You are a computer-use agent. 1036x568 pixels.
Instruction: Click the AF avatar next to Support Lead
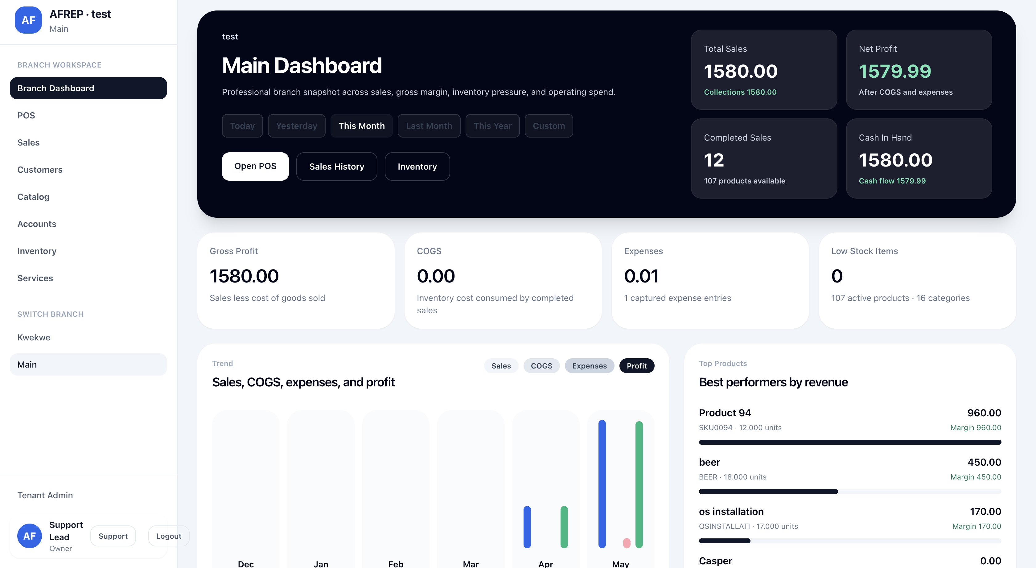pos(29,536)
